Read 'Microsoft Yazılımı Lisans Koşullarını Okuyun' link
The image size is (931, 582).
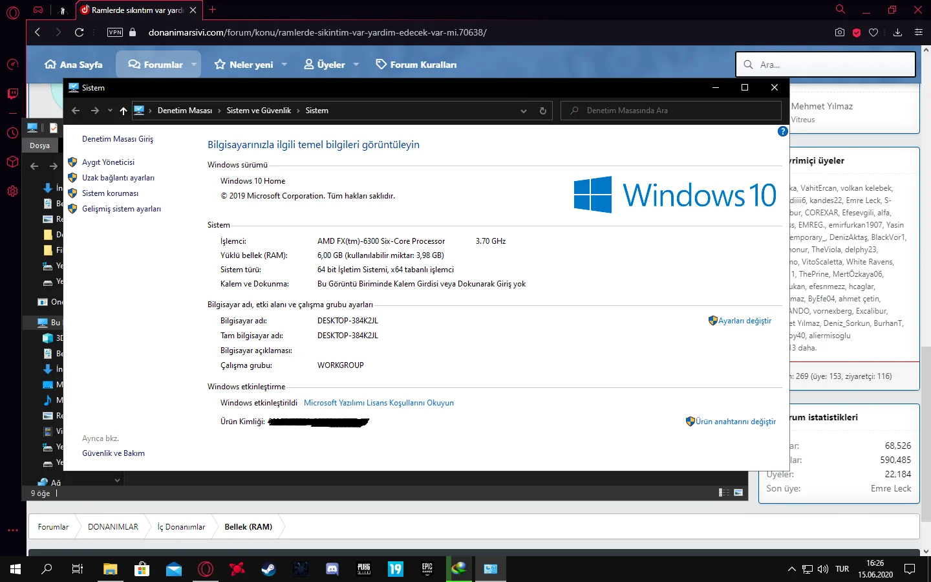[x=379, y=403]
